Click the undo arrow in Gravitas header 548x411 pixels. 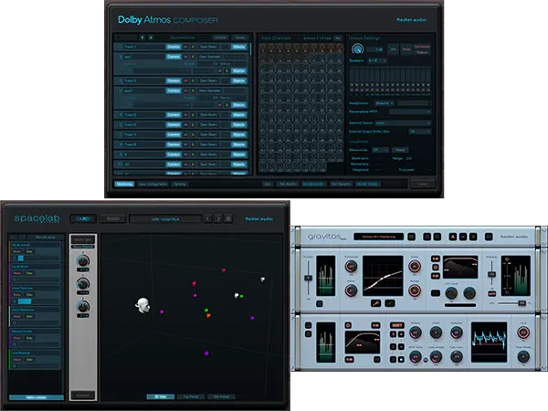(427, 237)
